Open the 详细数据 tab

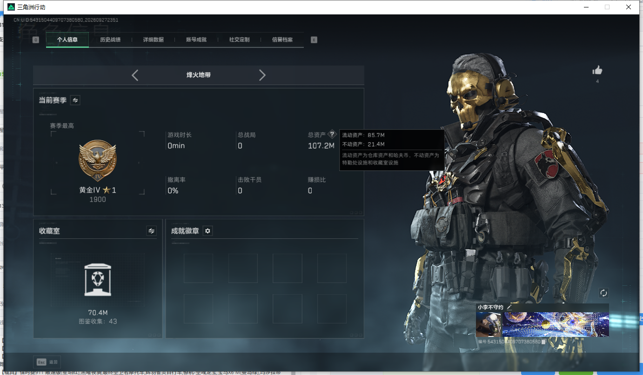coord(153,39)
